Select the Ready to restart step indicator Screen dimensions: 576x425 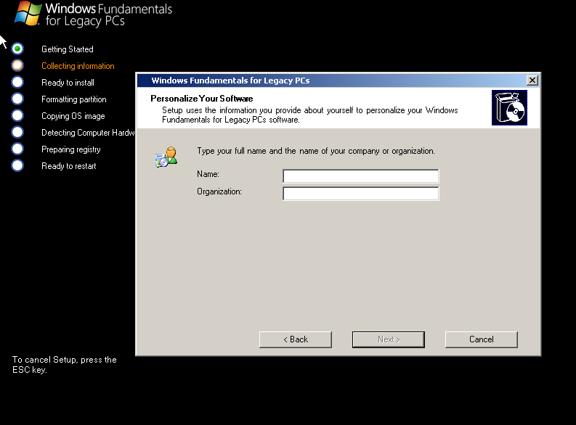pyautogui.click(x=17, y=166)
